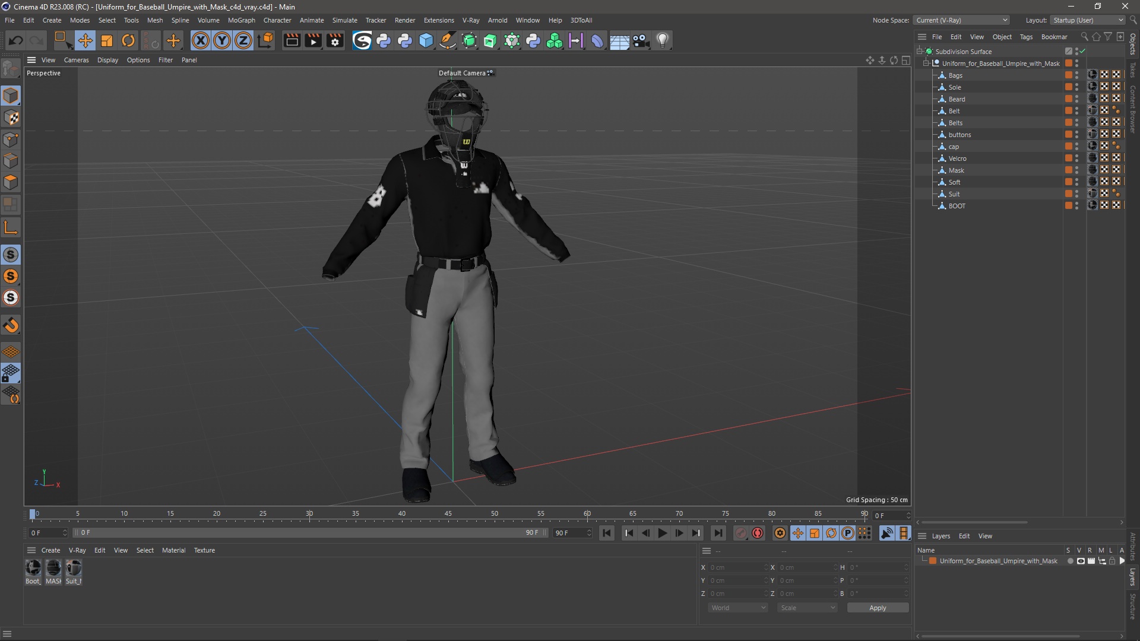Select the Move tool
Image resolution: width=1140 pixels, height=641 pixels.
[x=85, y=40]
